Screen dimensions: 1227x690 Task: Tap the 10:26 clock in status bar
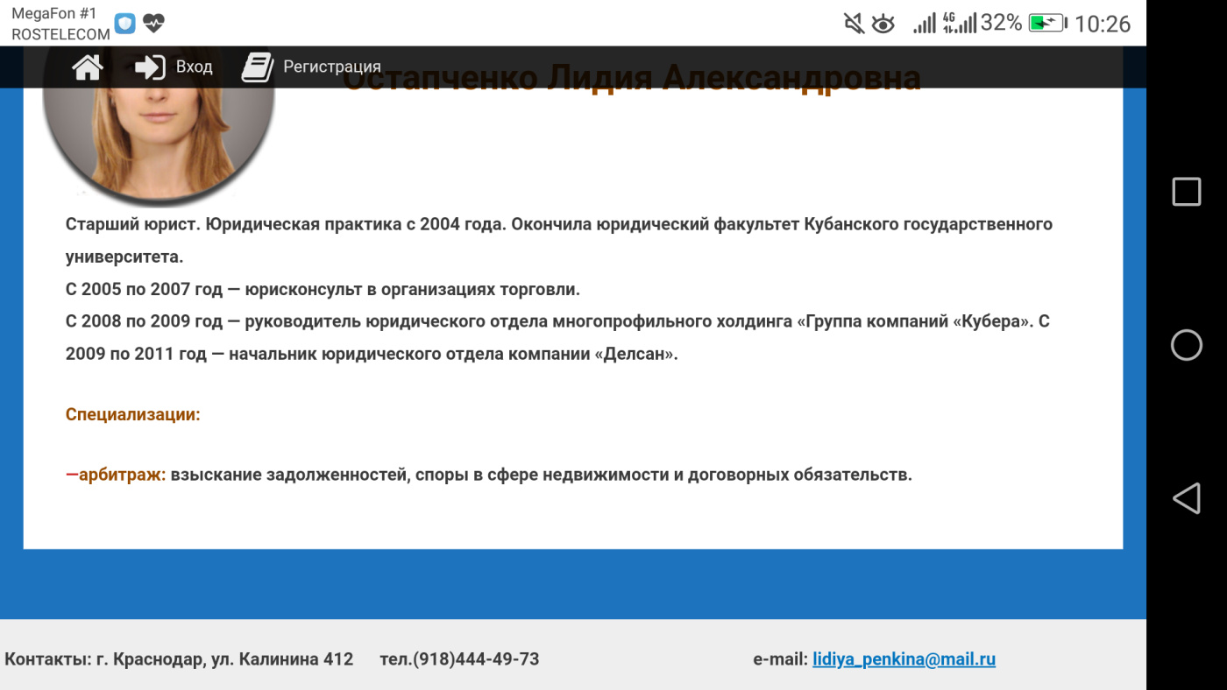pos(1103,24)
